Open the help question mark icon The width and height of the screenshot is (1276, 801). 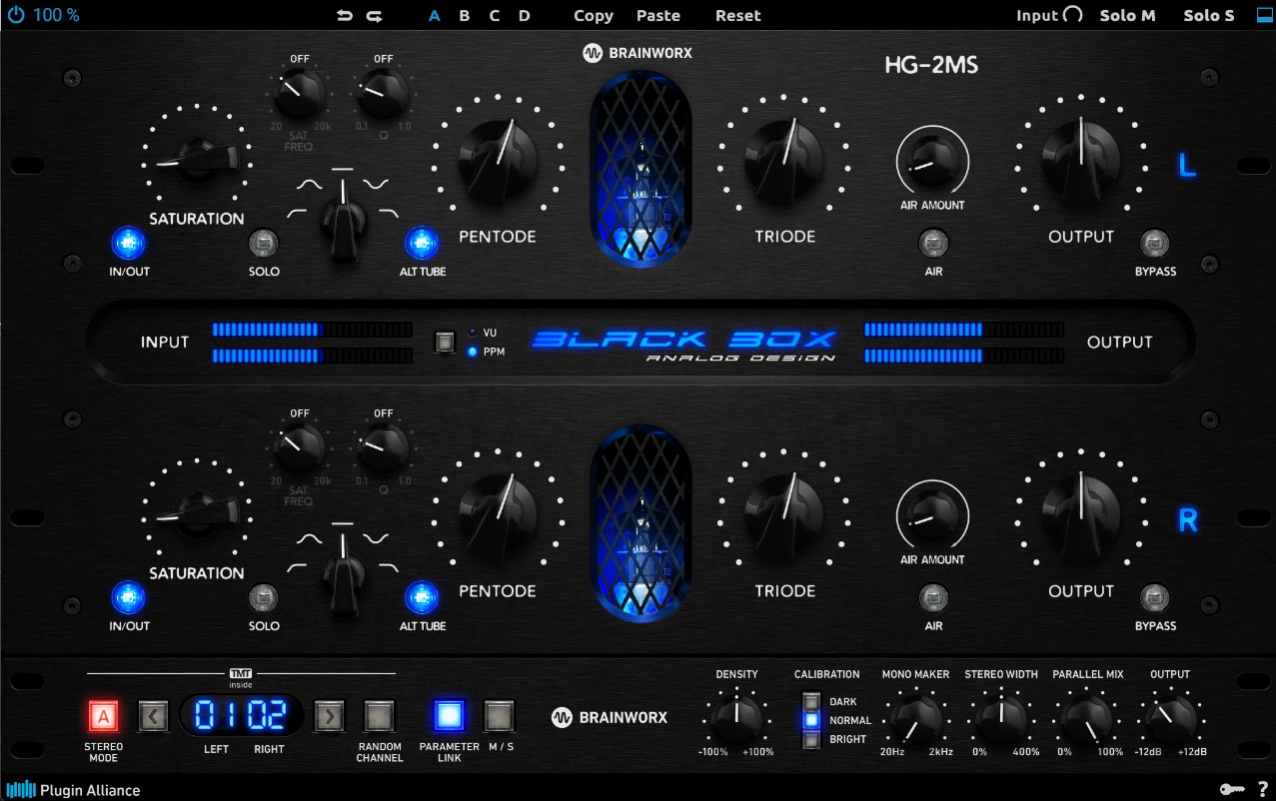tap(1262, 789)
